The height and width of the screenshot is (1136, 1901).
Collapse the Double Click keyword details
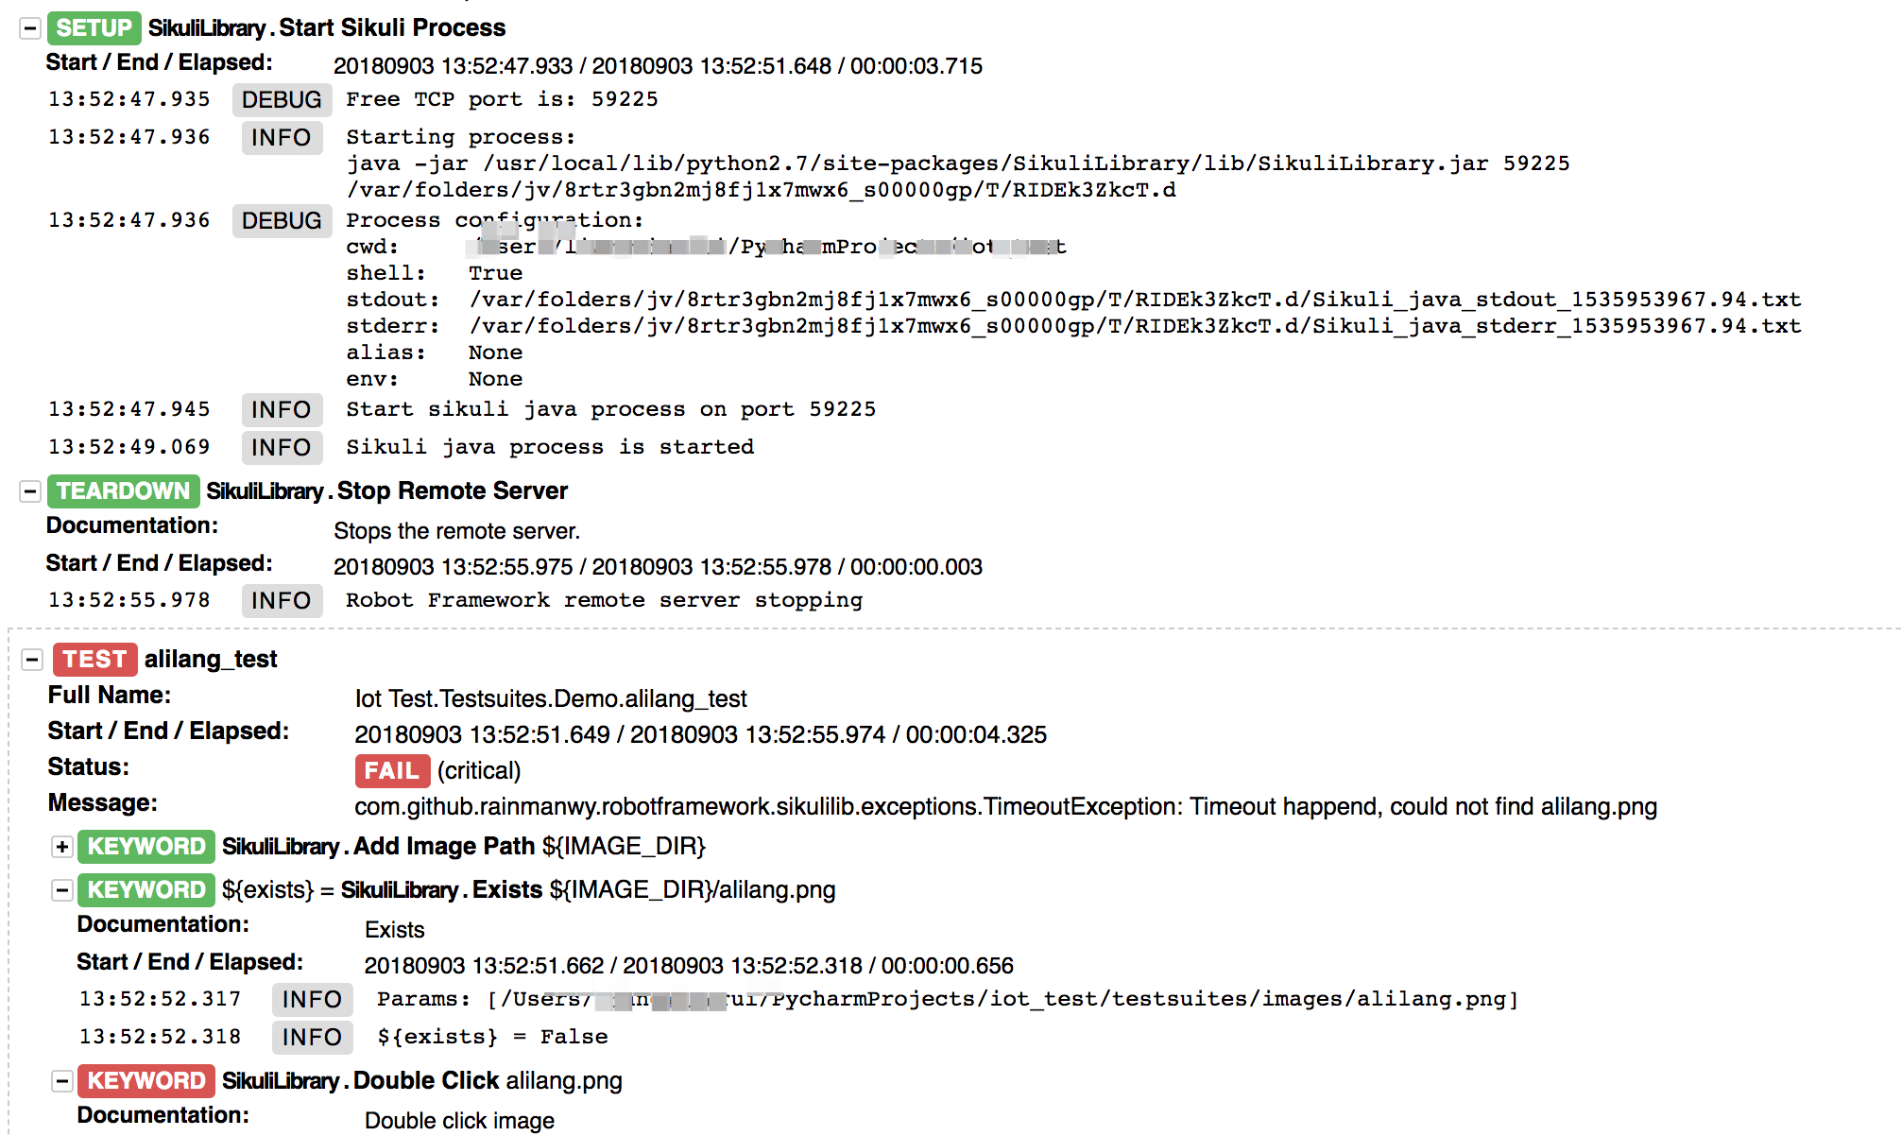pos(62,1081)
